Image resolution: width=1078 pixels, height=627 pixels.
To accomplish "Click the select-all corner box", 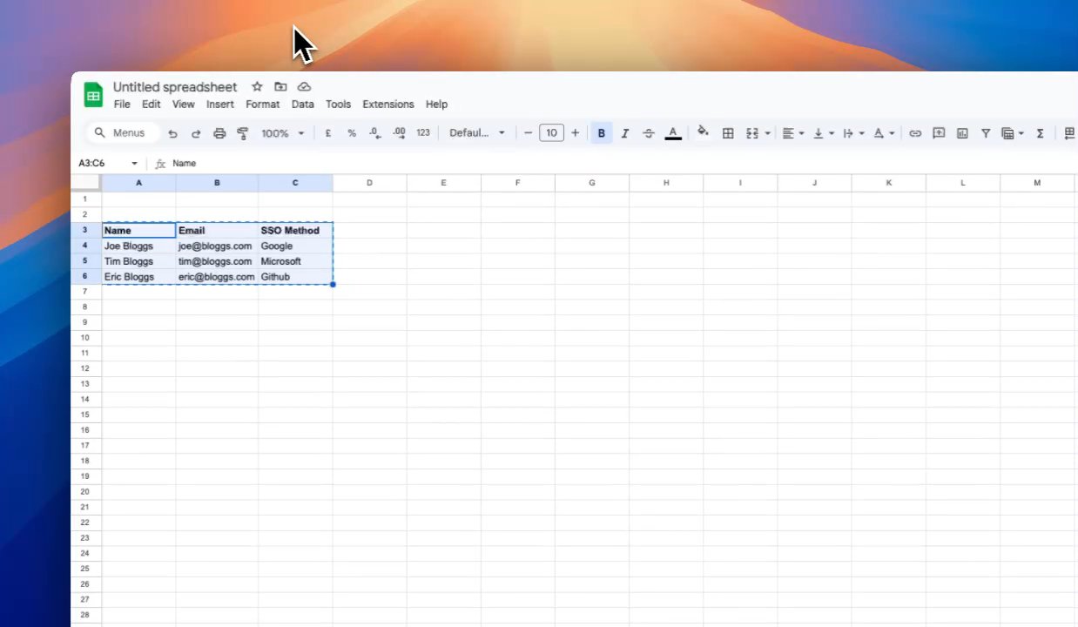I will pos(85,183).
